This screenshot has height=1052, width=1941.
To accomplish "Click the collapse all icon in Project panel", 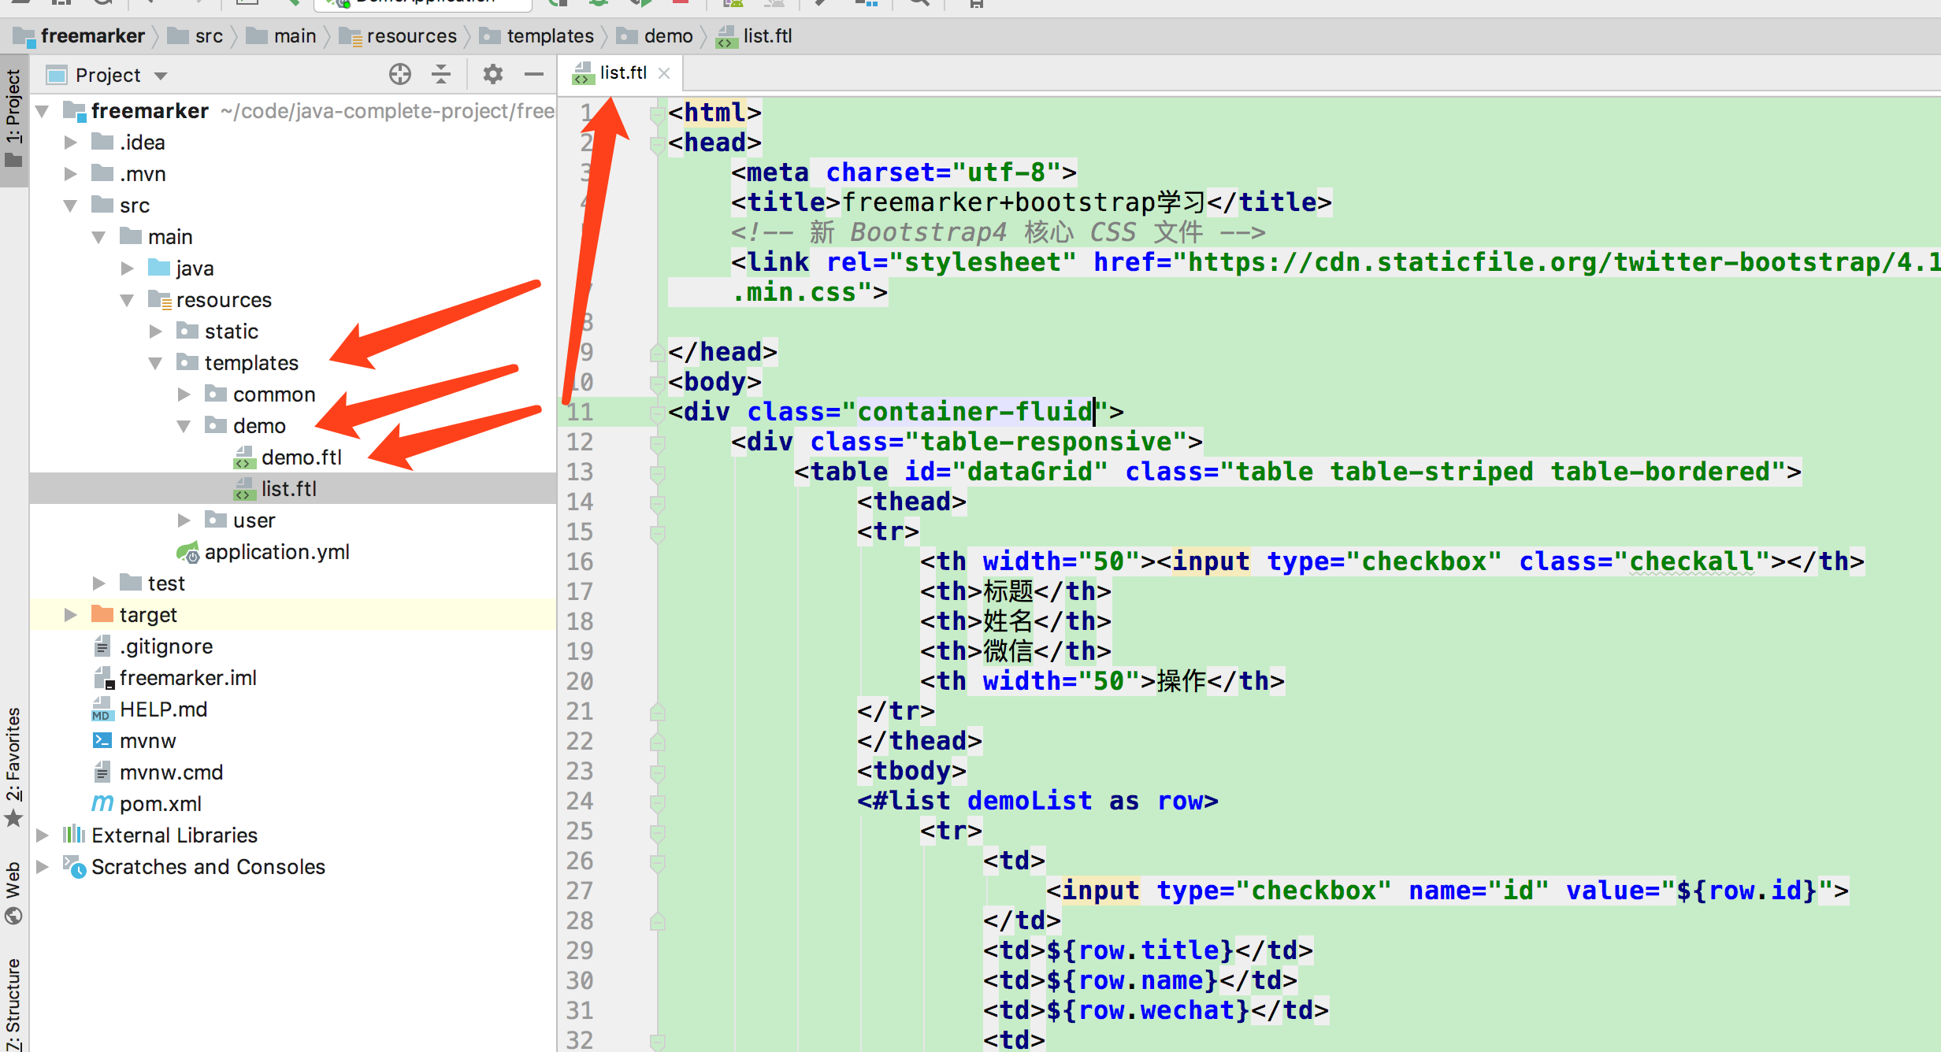I will [x=441, y=75].
